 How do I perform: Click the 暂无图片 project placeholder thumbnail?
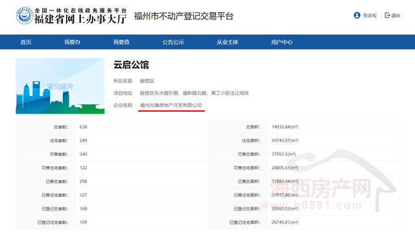click(60, 86)
